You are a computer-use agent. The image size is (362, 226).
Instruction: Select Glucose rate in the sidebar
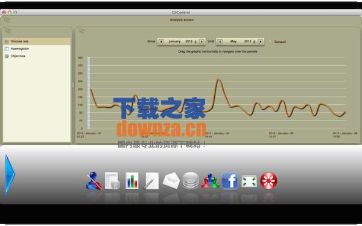click(37, 41)
